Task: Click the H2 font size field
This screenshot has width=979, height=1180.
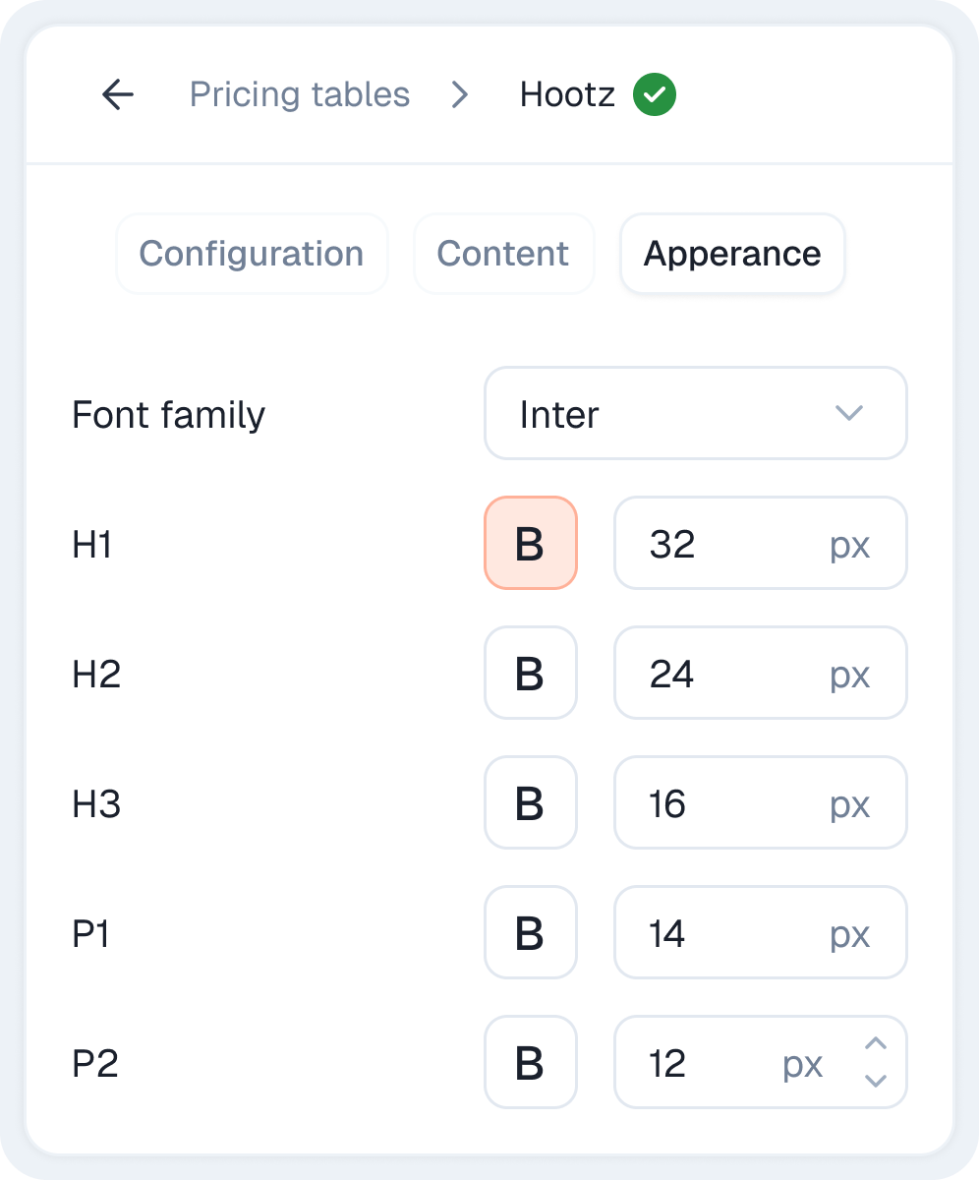Action: point(727,674)
